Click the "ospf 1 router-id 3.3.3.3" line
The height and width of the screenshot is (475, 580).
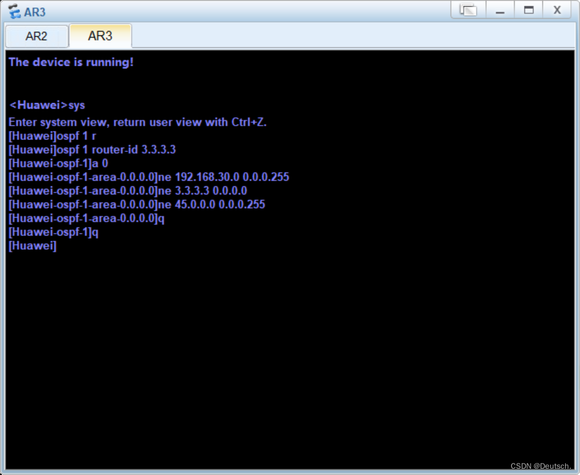(92, 150)
